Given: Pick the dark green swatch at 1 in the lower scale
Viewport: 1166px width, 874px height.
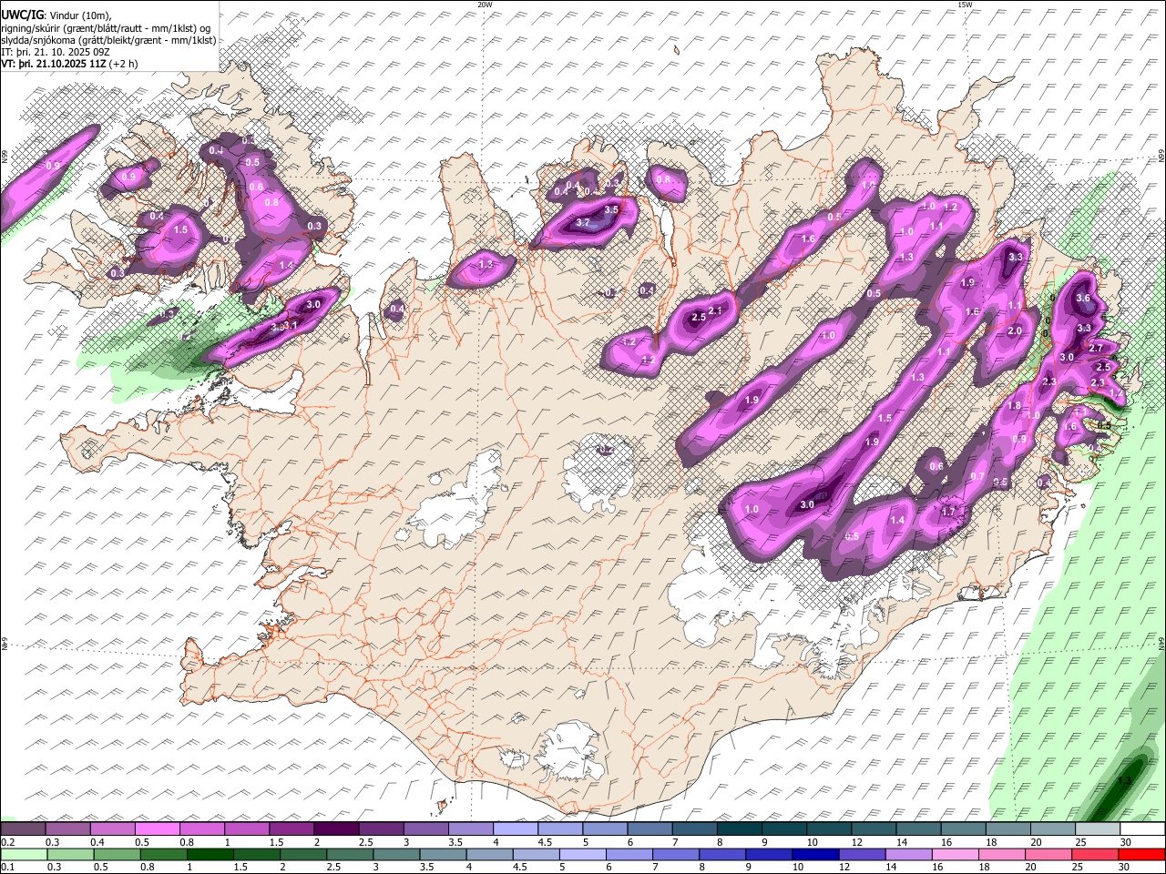Looking at the screenshot, I should (210, 855).
